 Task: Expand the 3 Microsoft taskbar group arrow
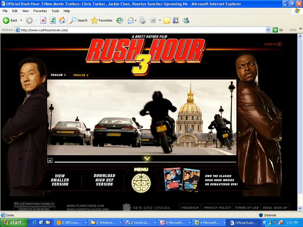[x=190, y=223]
